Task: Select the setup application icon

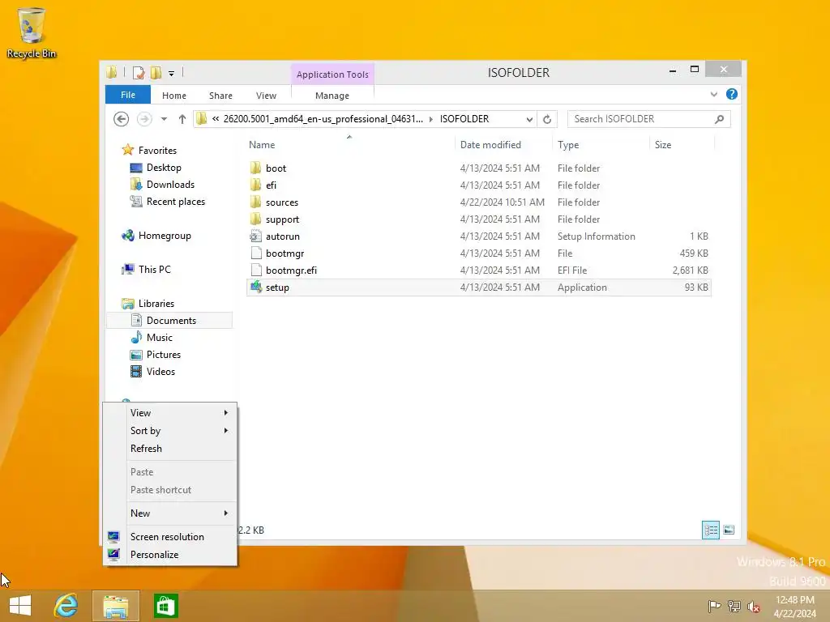Action: coord(255,288)
